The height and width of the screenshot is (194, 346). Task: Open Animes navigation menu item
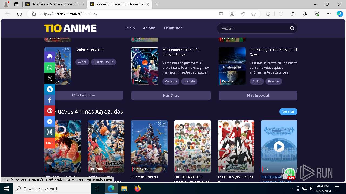point(149,28)
